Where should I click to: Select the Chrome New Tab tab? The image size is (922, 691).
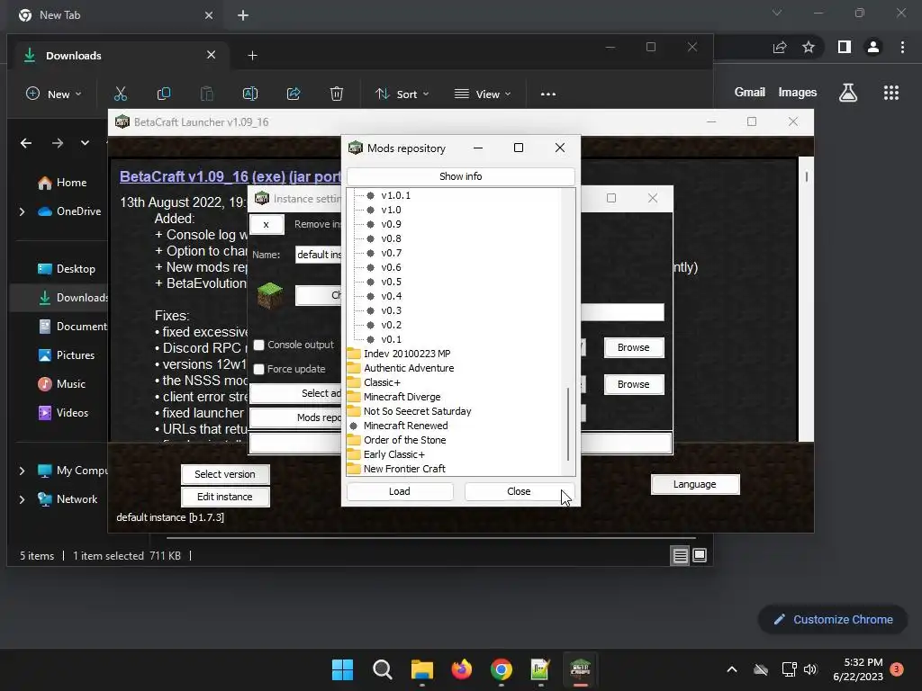pos(116,15)
